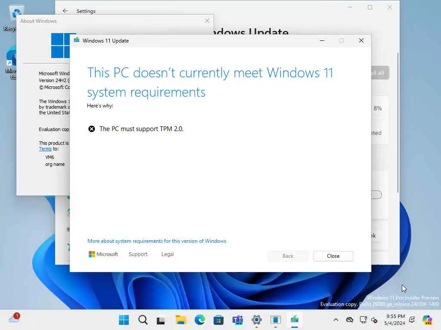This screenshot has height=330, width=441.
Task: Open the Support link in update dialog
Action: tap(138, 254)
